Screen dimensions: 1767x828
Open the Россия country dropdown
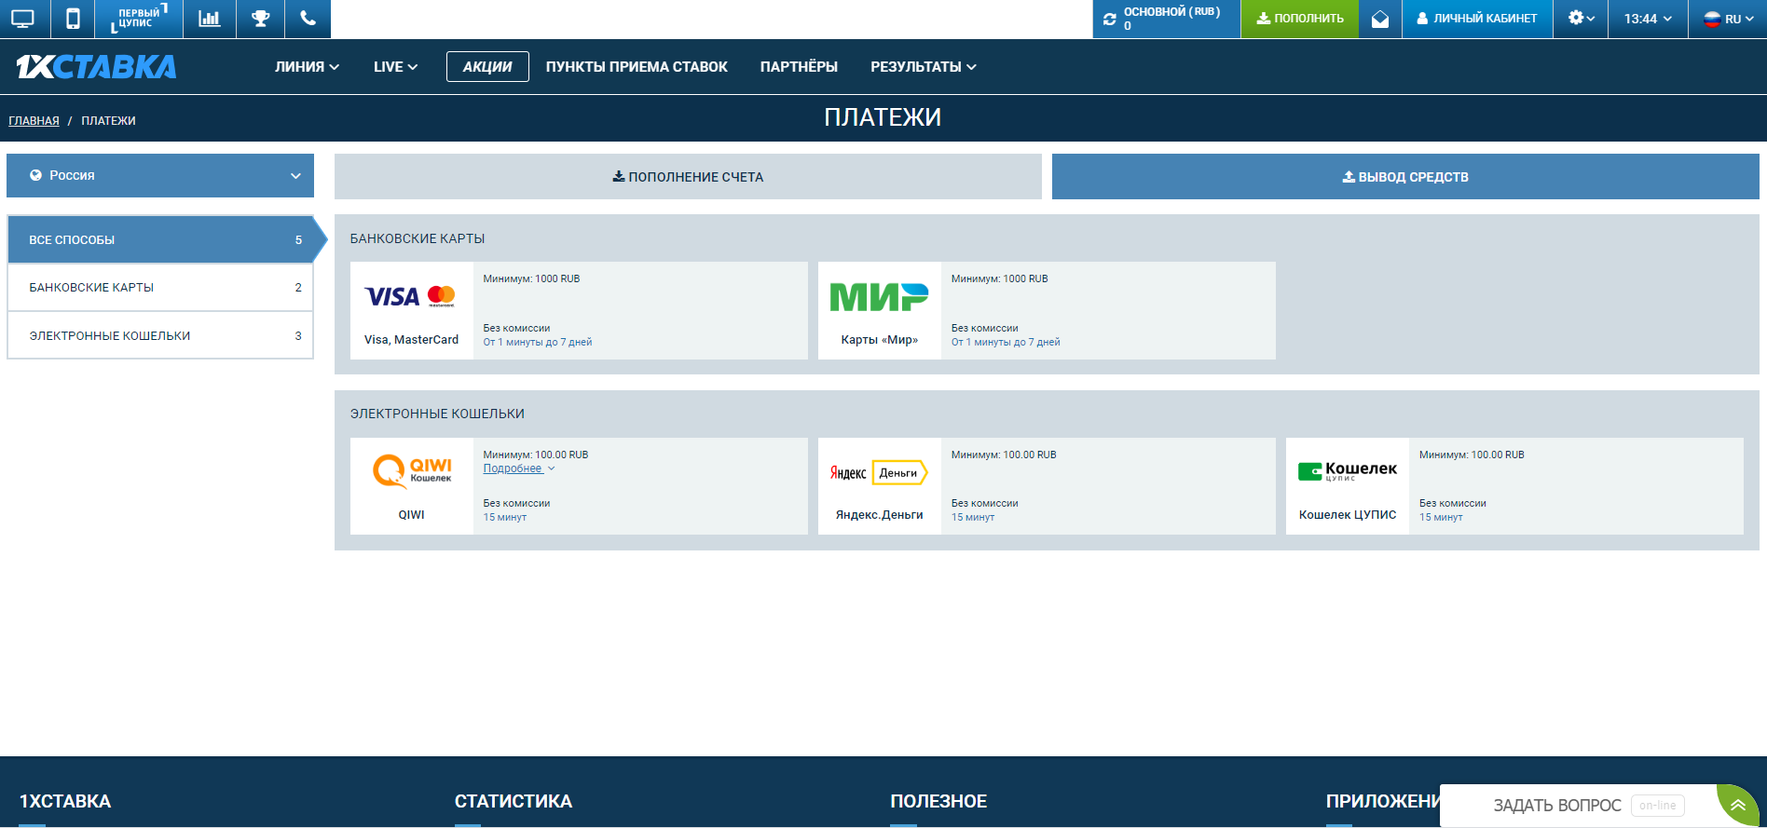(160, 176)
